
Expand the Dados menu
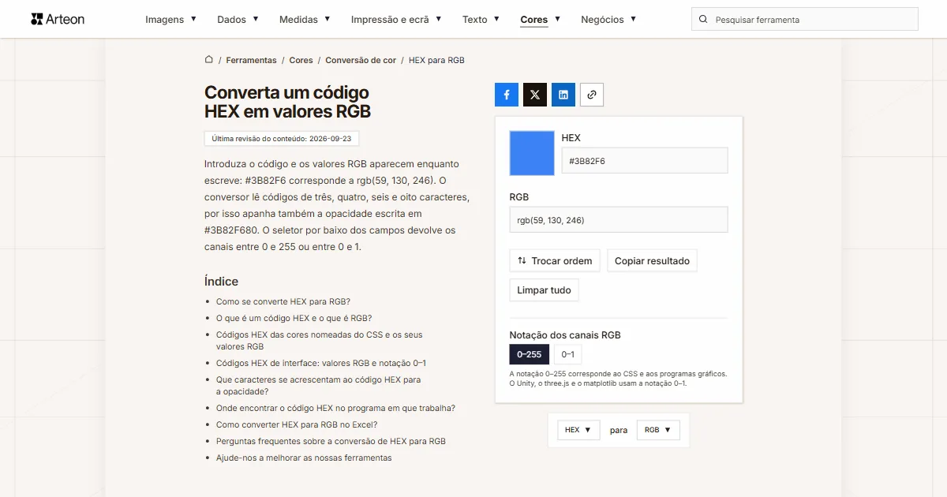click(238, 20)
